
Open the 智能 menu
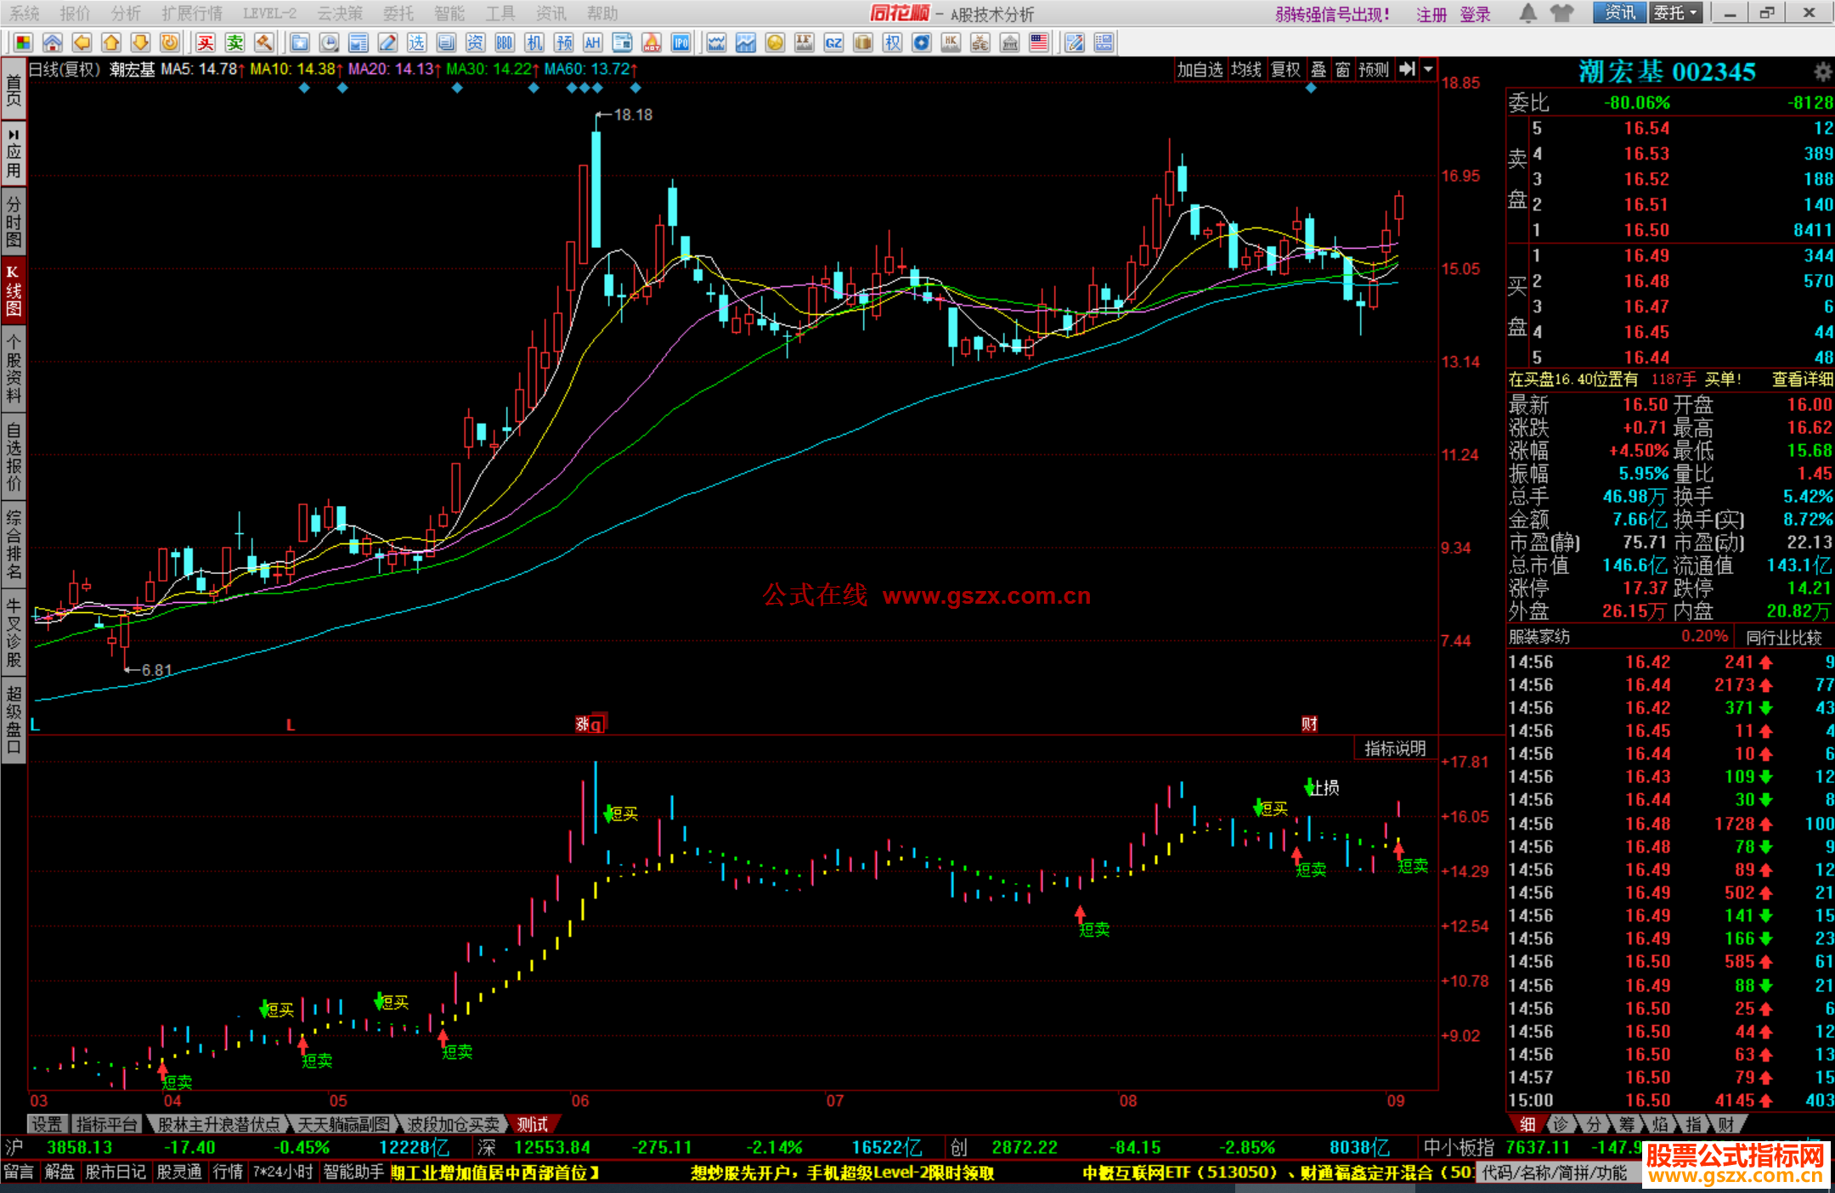[x=449, y=13]
